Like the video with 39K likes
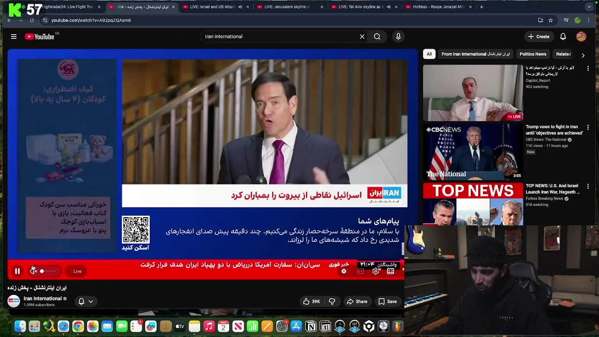This screenshot has height=337, width=599. point(311,301)
